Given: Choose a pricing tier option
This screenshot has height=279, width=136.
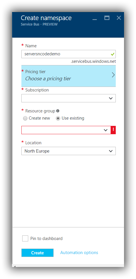Looking at the screenshot, I should tap(48, 79).
